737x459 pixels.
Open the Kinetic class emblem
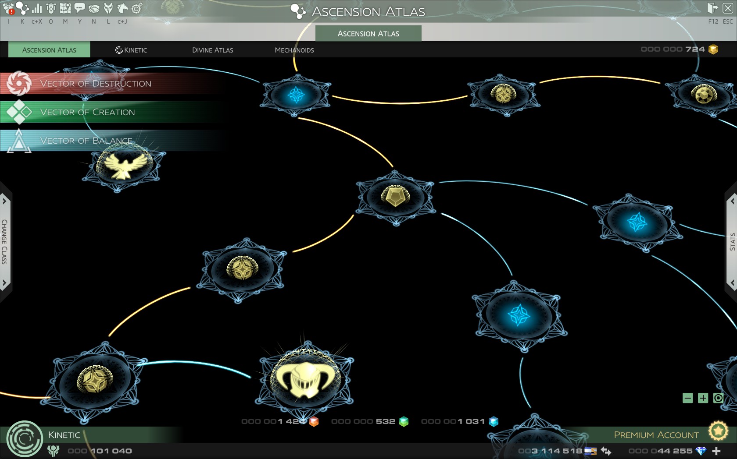(x=24, y=439)
